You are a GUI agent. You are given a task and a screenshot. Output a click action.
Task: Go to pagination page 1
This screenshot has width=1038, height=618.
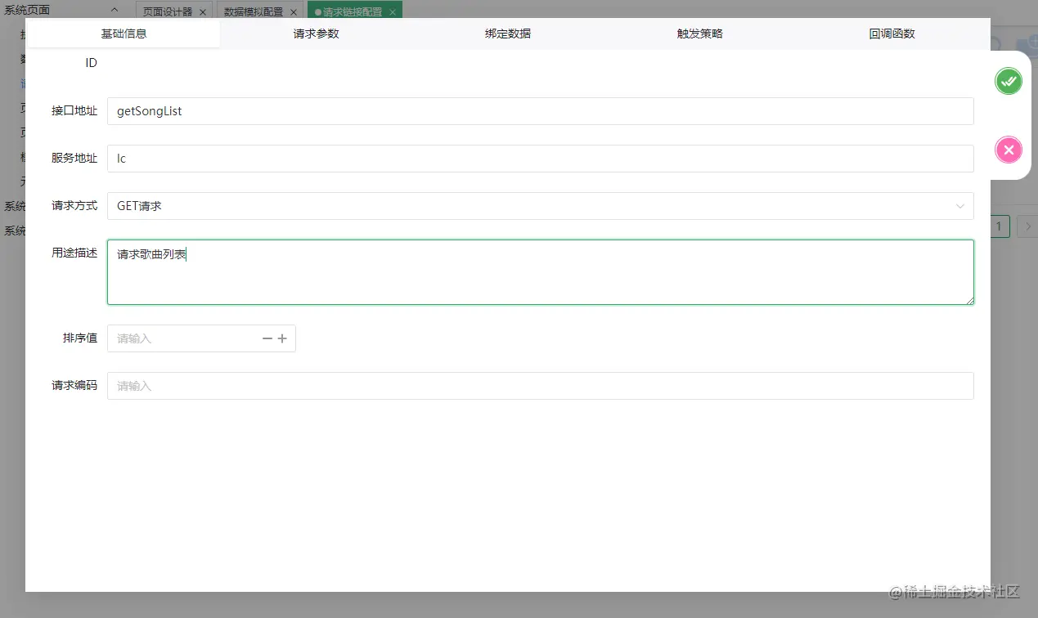click(1000, 226)
